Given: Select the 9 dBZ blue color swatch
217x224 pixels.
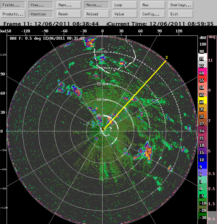Looking at the screenshot, I should pyautogui.click(x=203, y=165).
